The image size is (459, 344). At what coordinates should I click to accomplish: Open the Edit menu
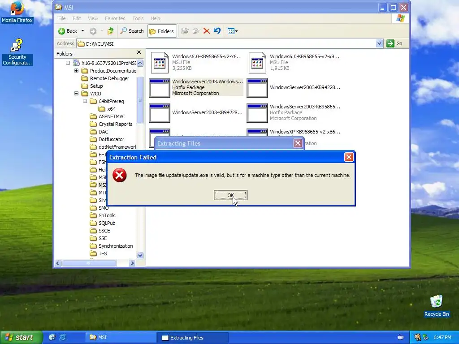point(77,18)
